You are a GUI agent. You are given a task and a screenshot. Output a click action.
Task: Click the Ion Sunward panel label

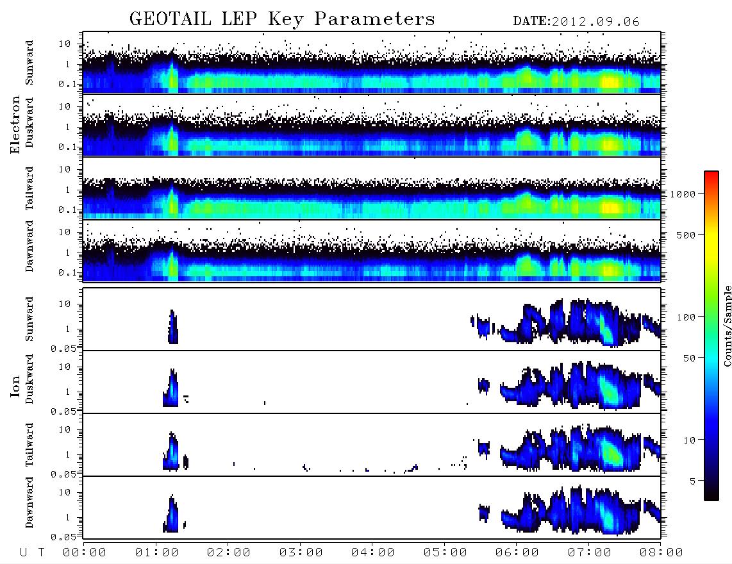pyautogui.click(x=29, y=319)
